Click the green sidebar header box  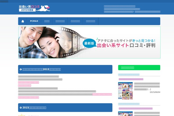click(139, 68)
